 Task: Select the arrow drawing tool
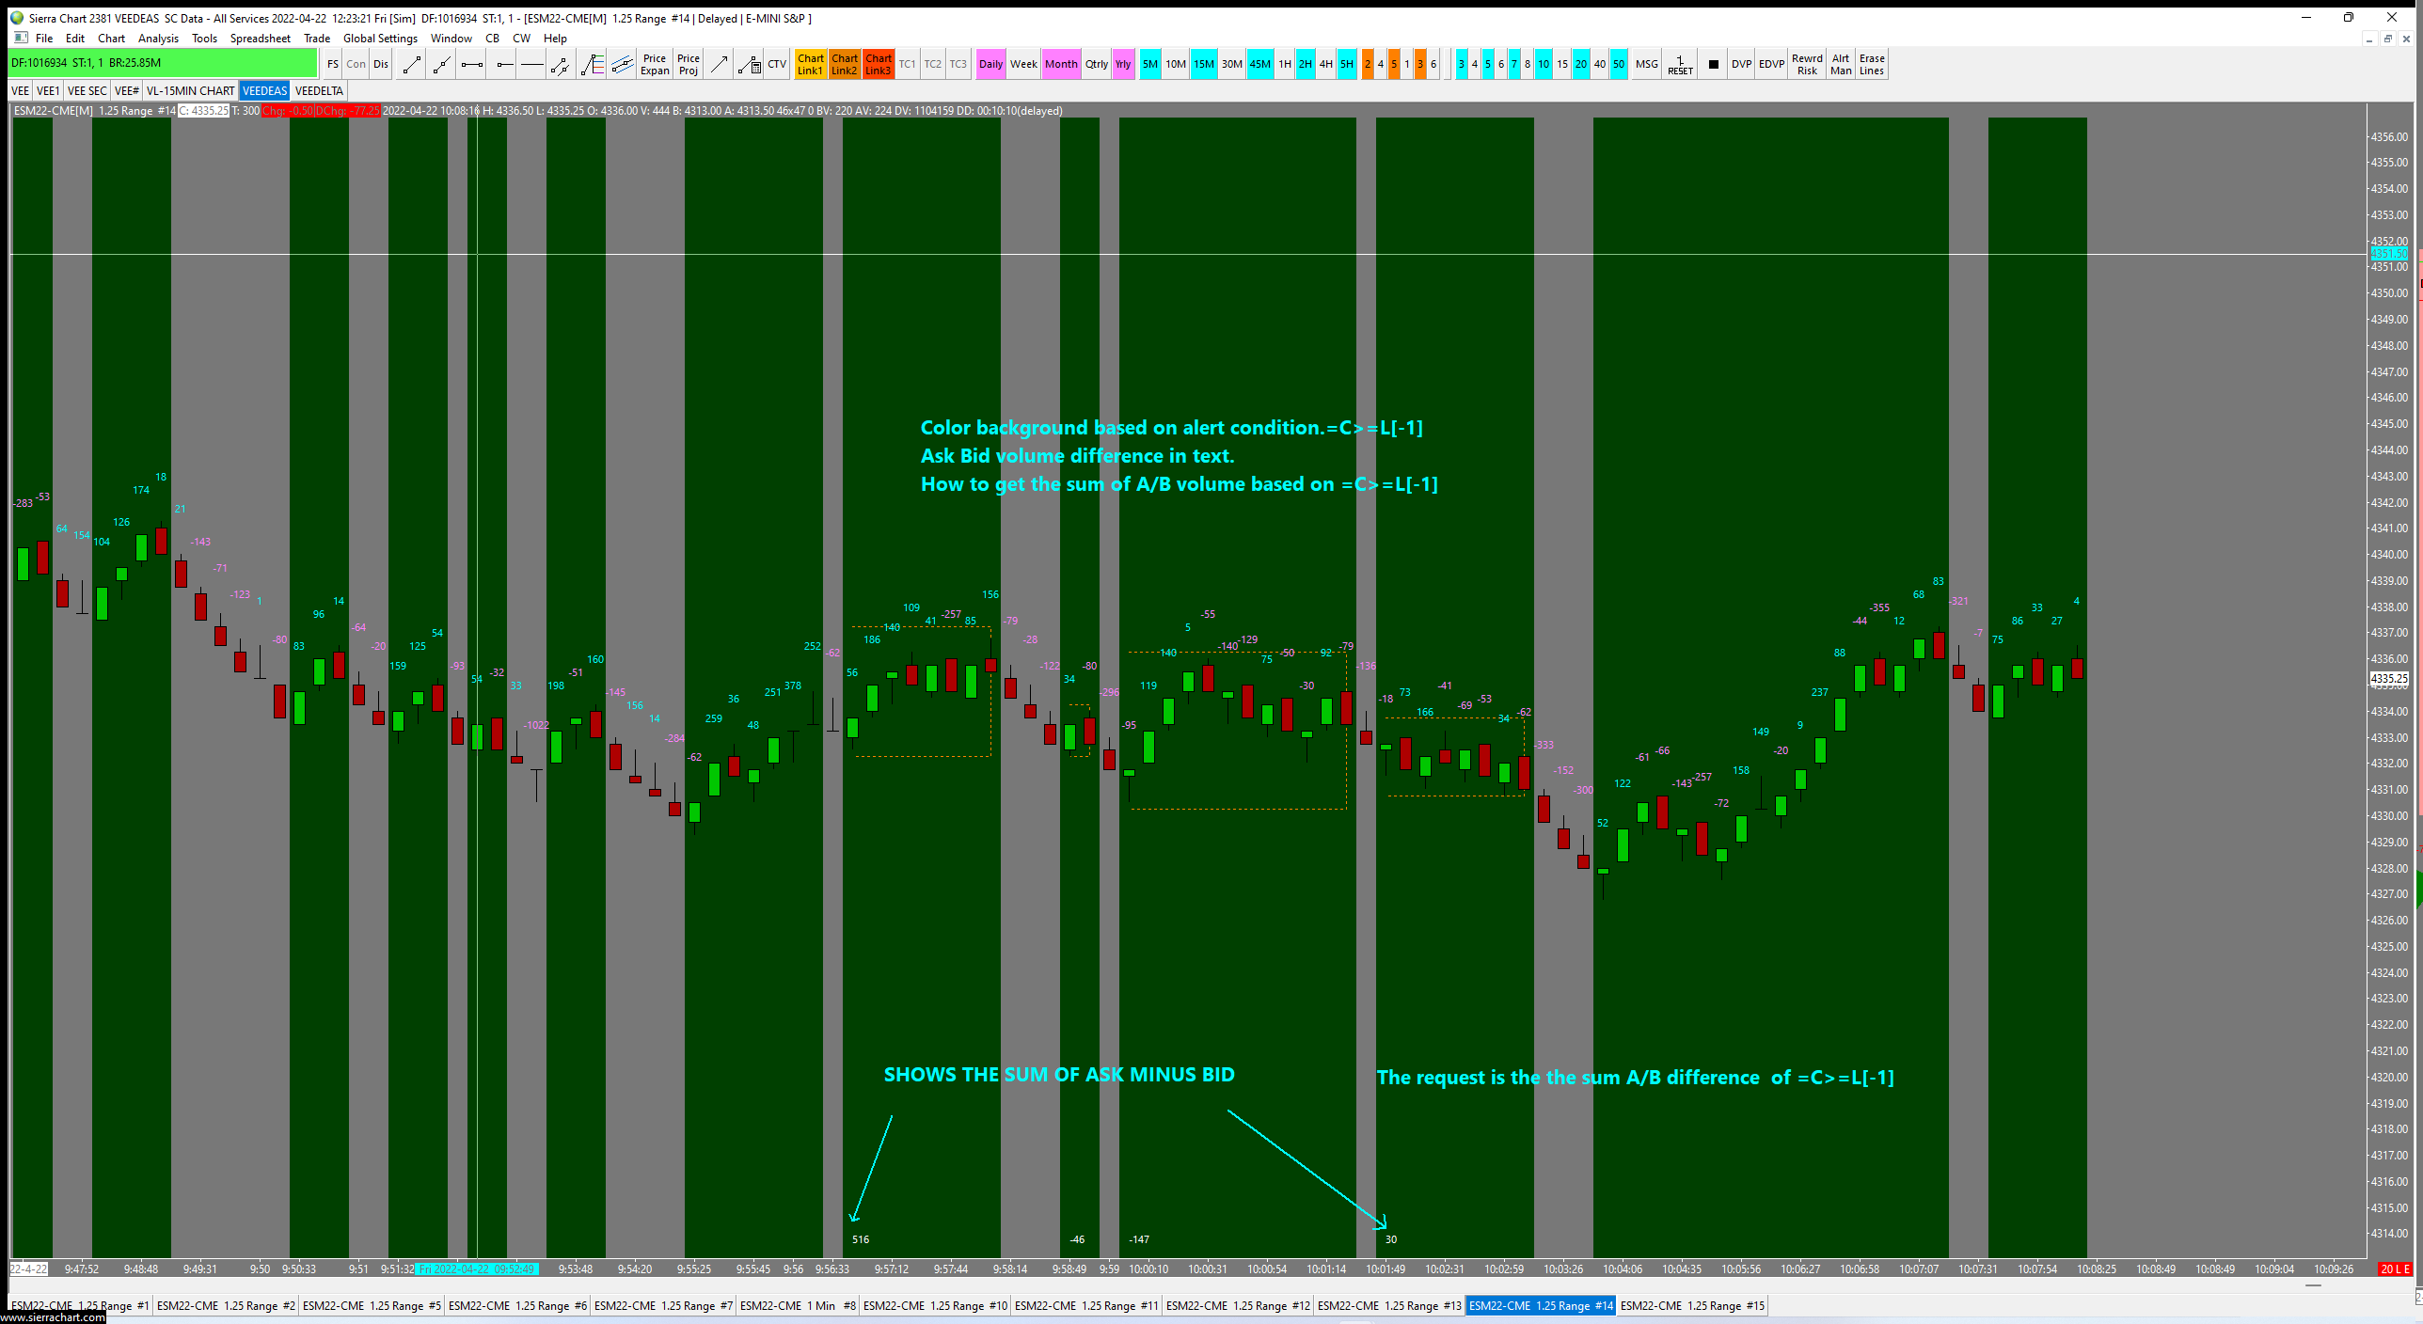tap(720, 64)
